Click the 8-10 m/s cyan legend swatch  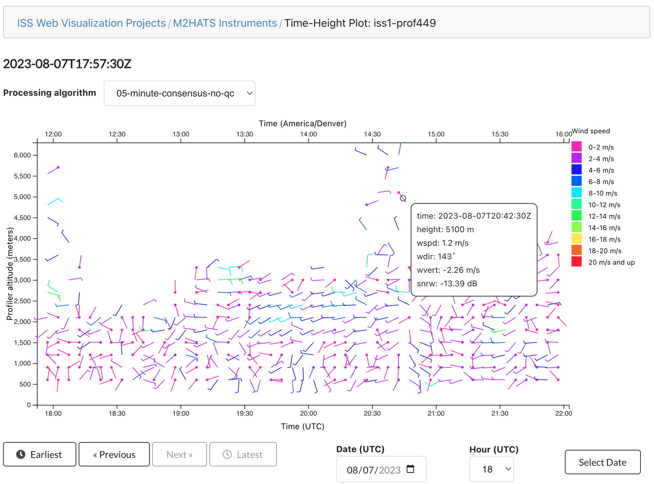pyautogui.click(x=576, y=193)
